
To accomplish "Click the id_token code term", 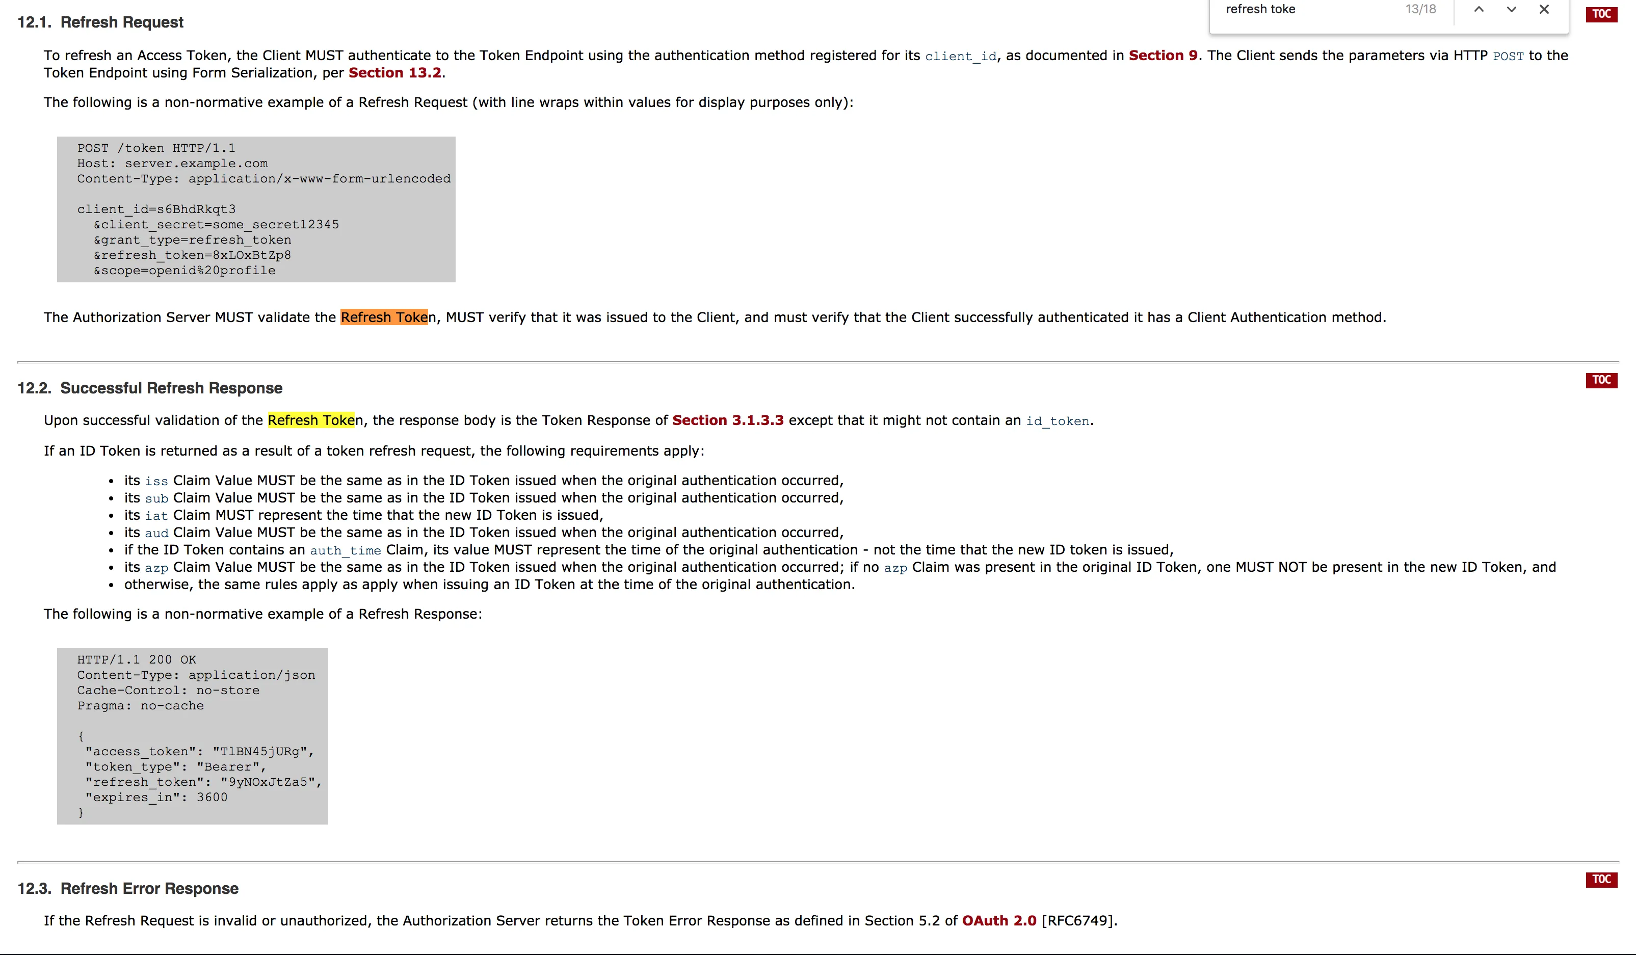I will (x=1057, y=421).
